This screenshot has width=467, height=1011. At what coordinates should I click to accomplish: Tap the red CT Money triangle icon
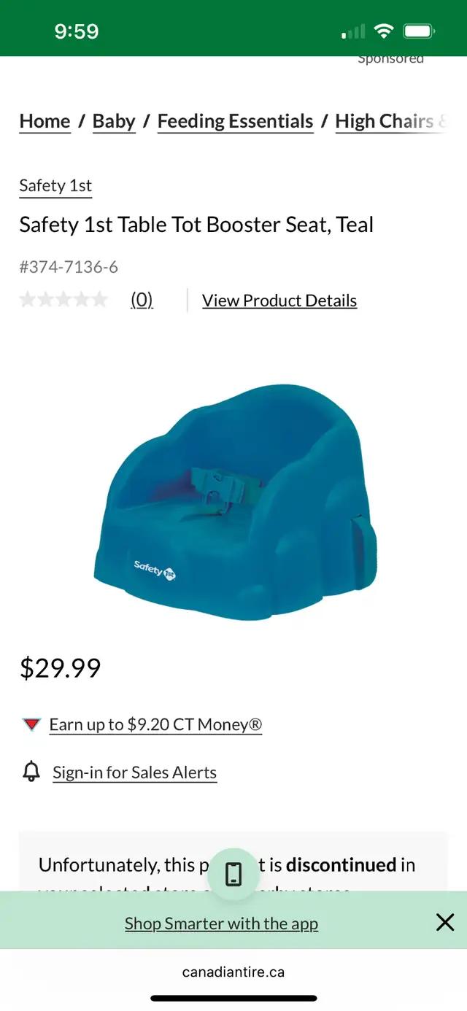click(x=31, y=724)
